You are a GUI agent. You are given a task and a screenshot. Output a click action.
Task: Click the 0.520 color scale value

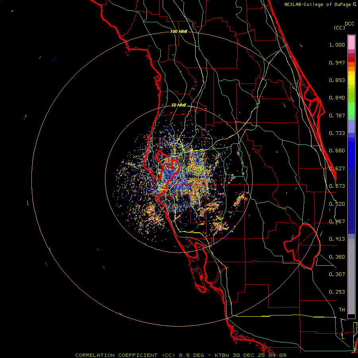pyautogui.click(x=337, y=204)
